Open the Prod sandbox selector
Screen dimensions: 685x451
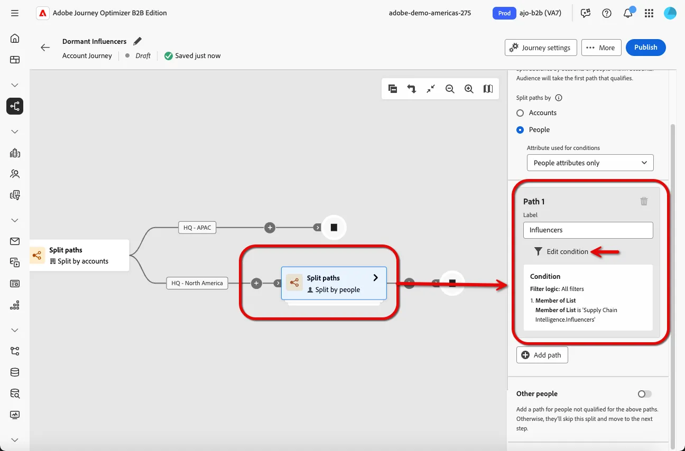tap(504, 13)
